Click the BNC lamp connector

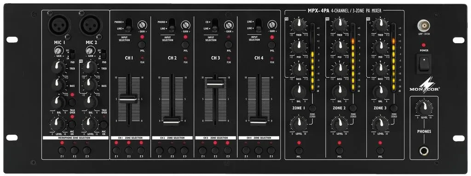(424, 26)
